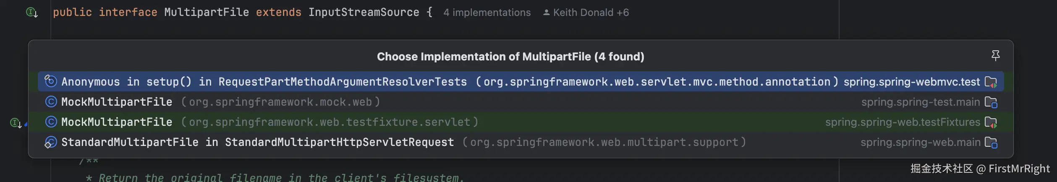Pin the Choose Implementation popup

click(995, 55)
